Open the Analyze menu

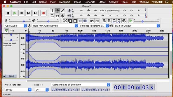click(113, 2)
